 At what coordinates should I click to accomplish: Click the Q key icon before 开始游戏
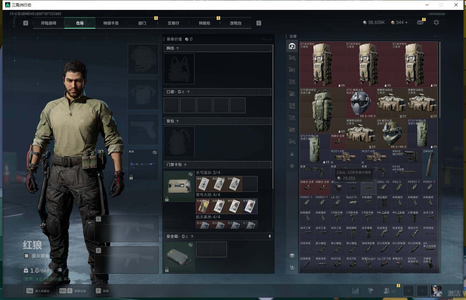pos(26,23)
